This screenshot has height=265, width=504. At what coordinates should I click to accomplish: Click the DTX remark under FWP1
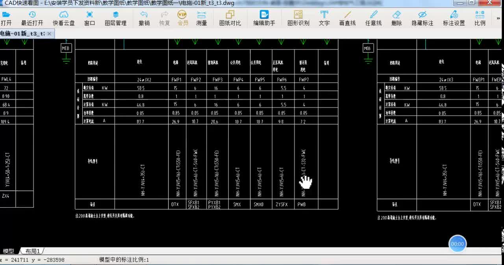click(x=175, y=204)
